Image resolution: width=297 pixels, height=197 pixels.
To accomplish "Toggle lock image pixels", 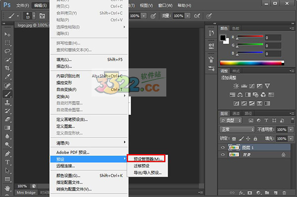I will click(x=241, y=139).
